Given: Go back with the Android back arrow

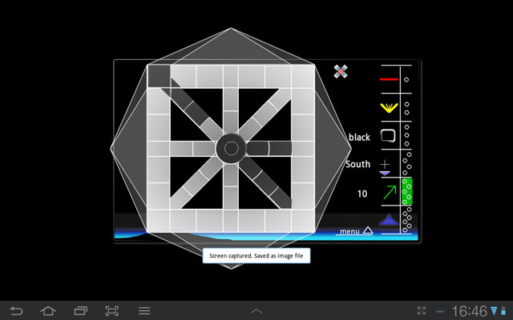Looking at the screenshot, I should [16, 310].
